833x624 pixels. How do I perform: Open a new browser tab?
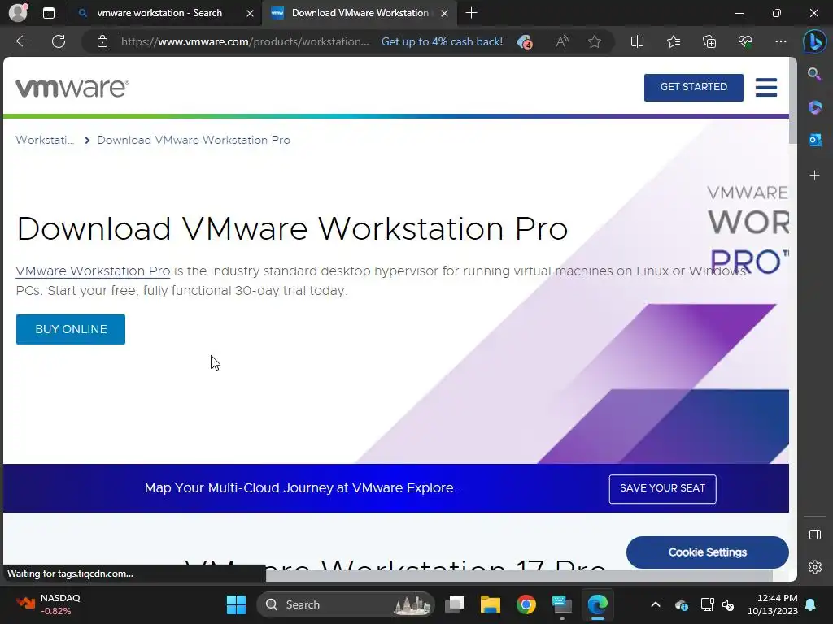tap(471, 13)
